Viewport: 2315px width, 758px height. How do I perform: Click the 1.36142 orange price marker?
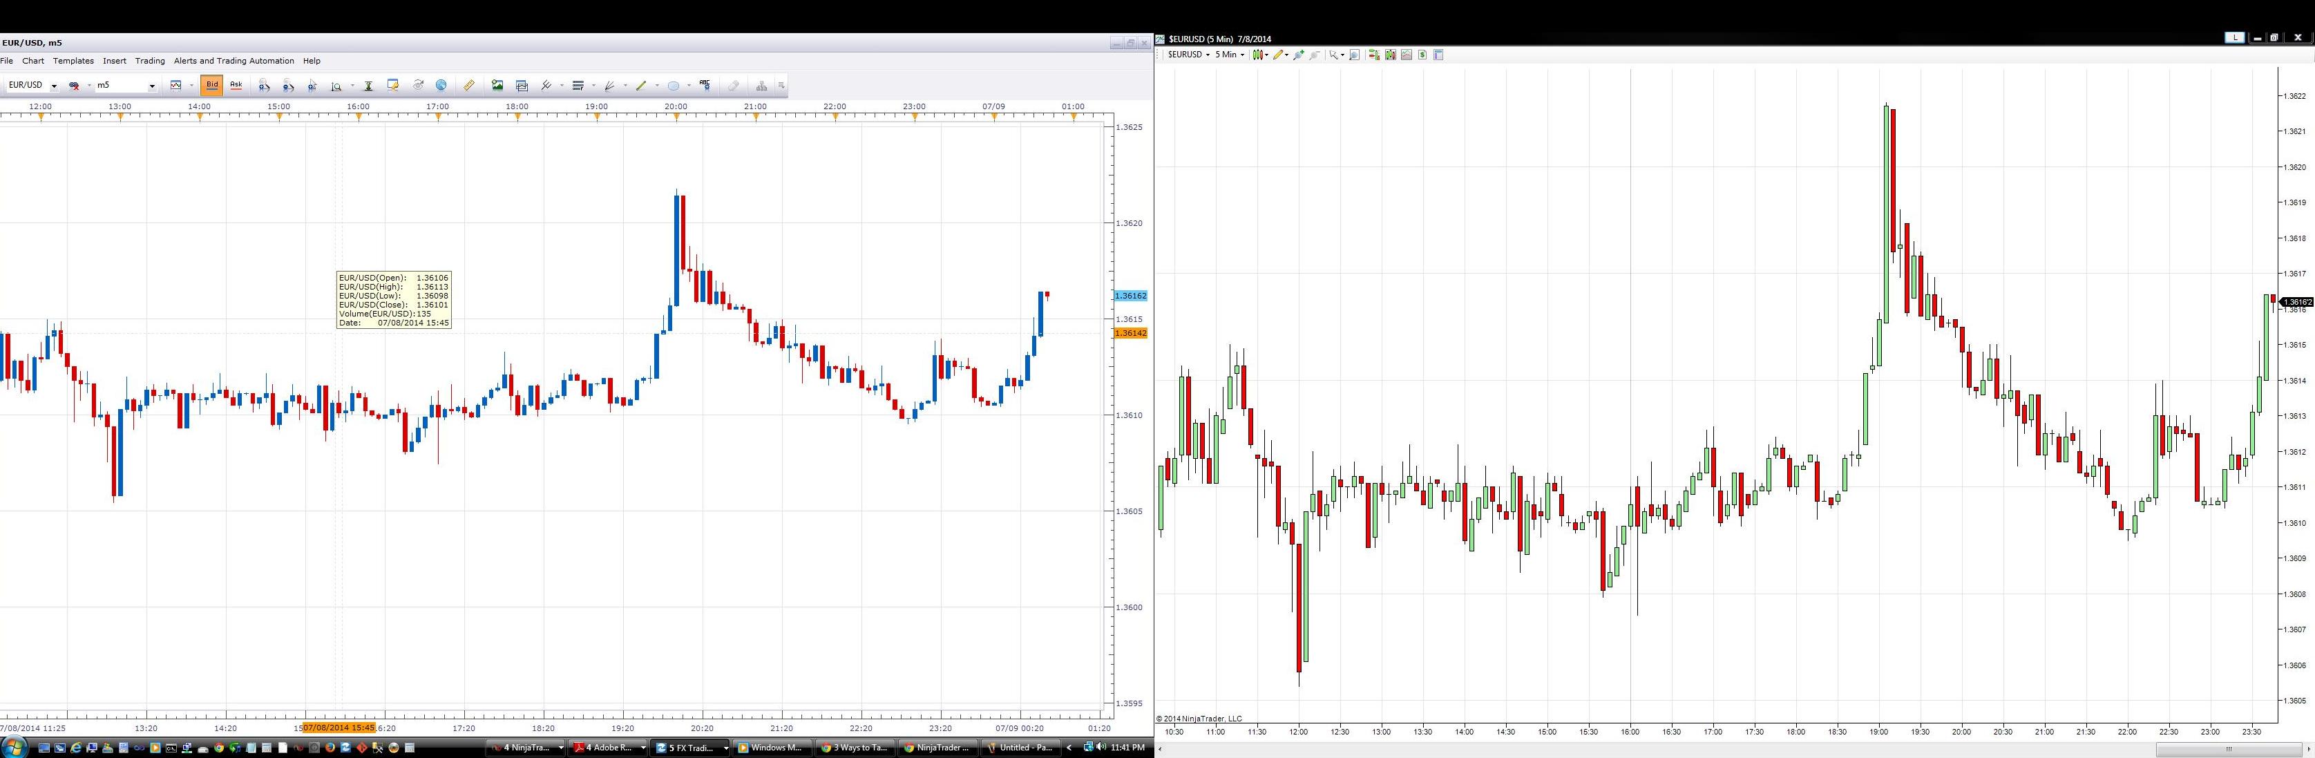point(1130,332)
